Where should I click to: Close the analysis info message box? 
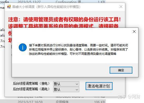click(x=134, y=32)
